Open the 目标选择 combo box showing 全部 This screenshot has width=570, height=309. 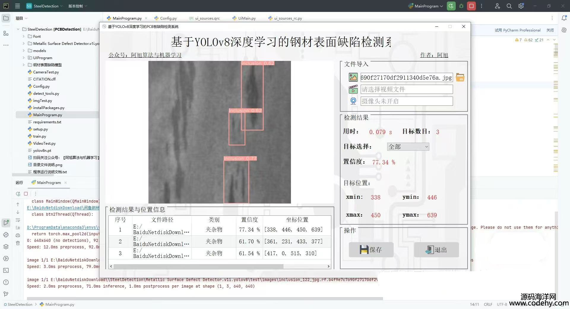pyautogui.click(x=408, y=146)
